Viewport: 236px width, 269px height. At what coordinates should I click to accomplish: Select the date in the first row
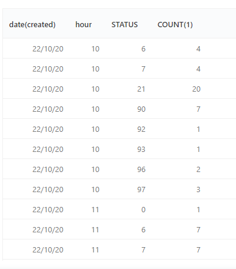click(x=48, y=49)
